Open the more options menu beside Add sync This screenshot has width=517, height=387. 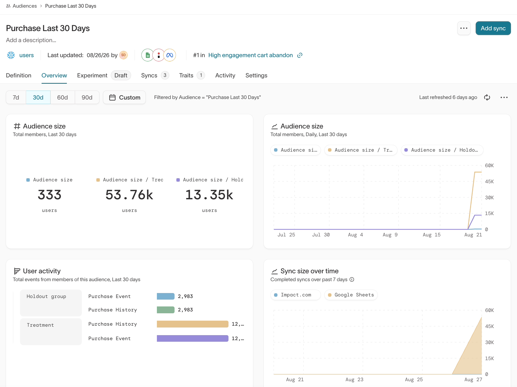coord(464,28)
